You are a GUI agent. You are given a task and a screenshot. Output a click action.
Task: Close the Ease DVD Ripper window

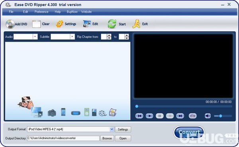pos(229,4)
